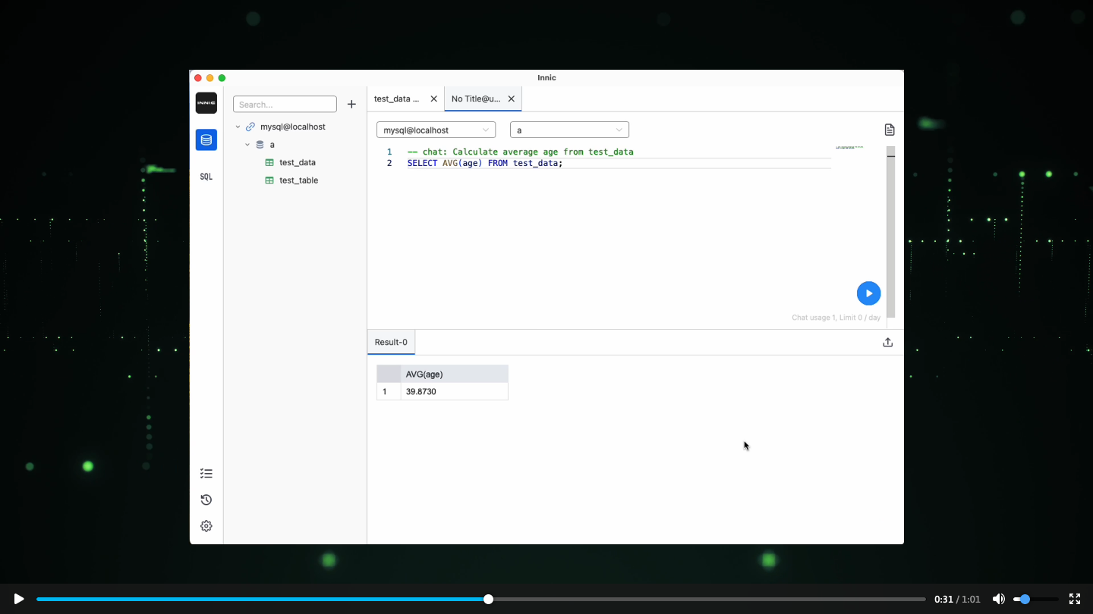This screenshot has width=1093, height=614.
Task: Open the task list sidebar icon
Action: (x=206, y=474)
